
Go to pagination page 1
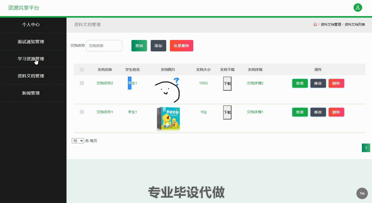click(x=366, y=148)
